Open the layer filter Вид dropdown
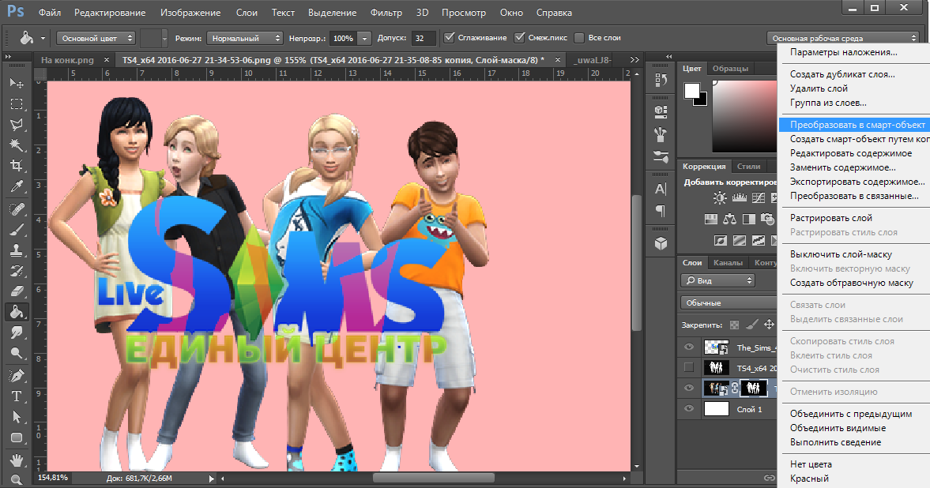 coord(717,280)
